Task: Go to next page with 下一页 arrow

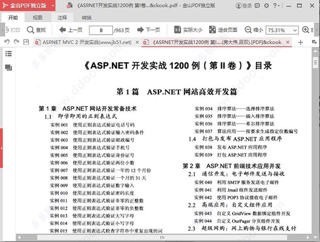Action: coord(140,30)
